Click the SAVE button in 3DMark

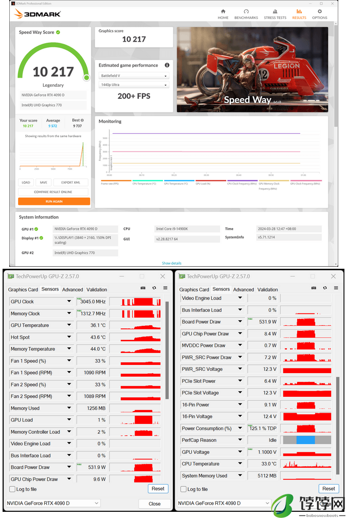tap(43, 182)
